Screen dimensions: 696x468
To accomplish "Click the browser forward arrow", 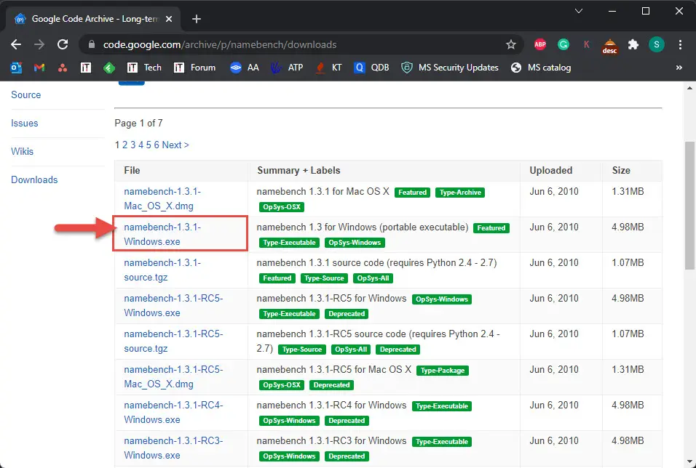I will [39, 44].
